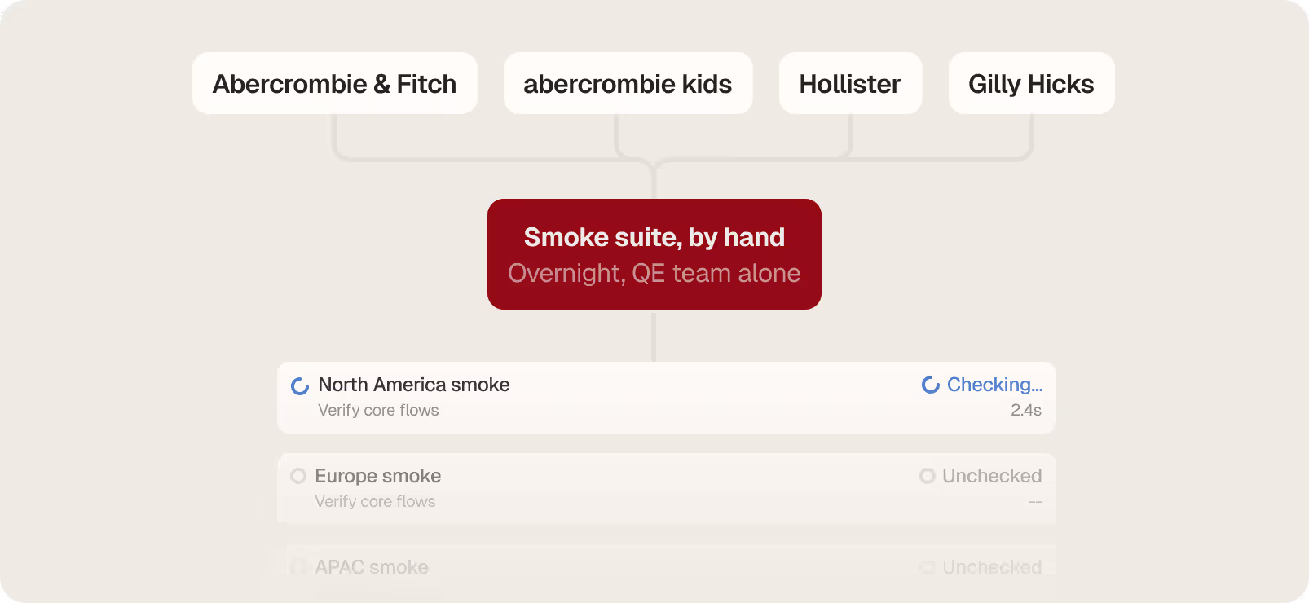Click Verify core flows under North America smoke

(378, 410)
